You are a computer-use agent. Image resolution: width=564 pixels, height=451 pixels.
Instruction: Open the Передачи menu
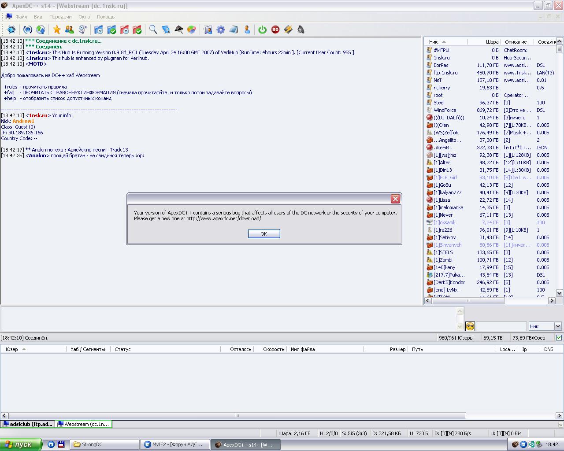(60, 17)
